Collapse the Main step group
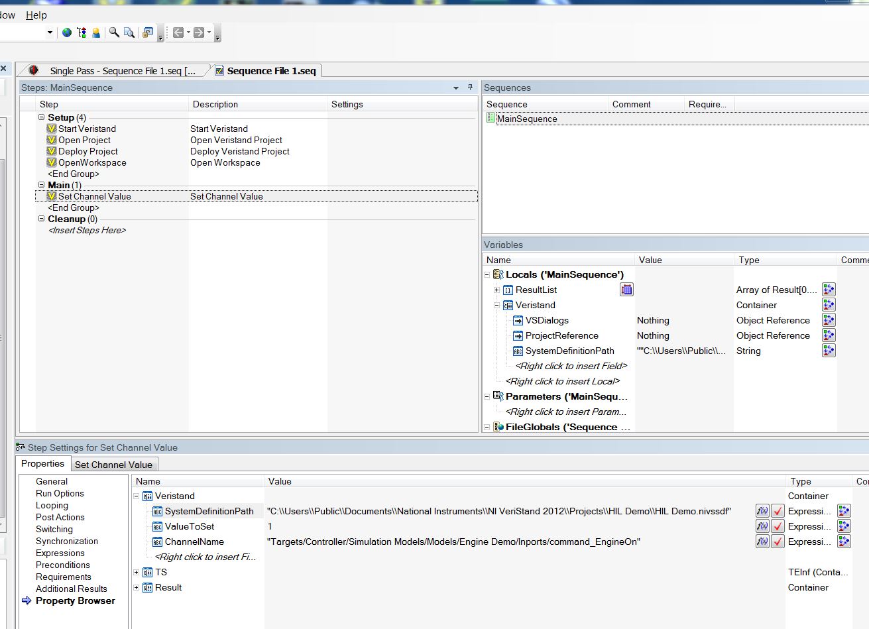 42,185
